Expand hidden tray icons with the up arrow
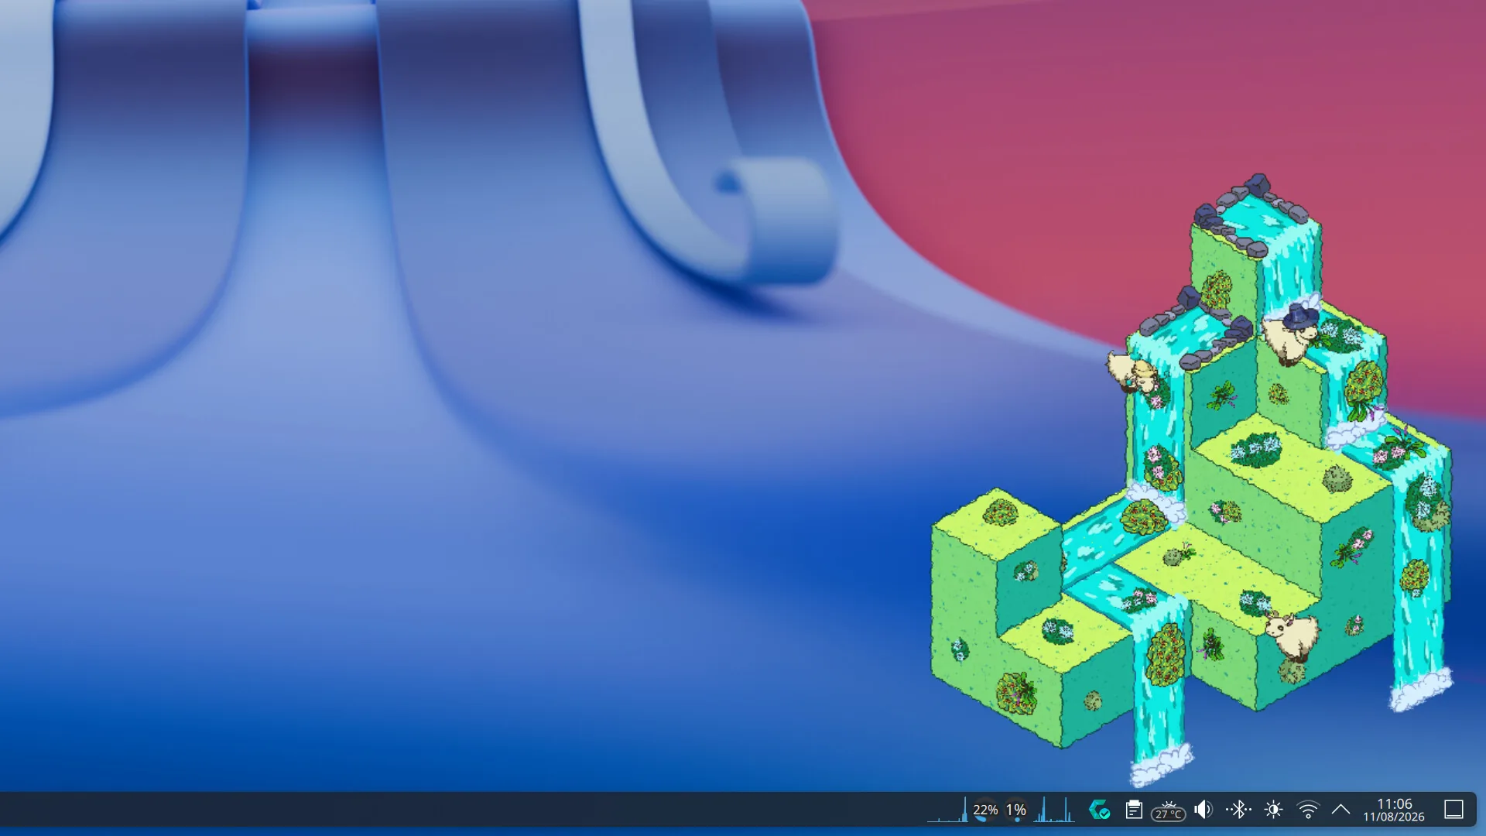The height and width of the screenshot is (836, 1486). click(x=1341, y=810)
